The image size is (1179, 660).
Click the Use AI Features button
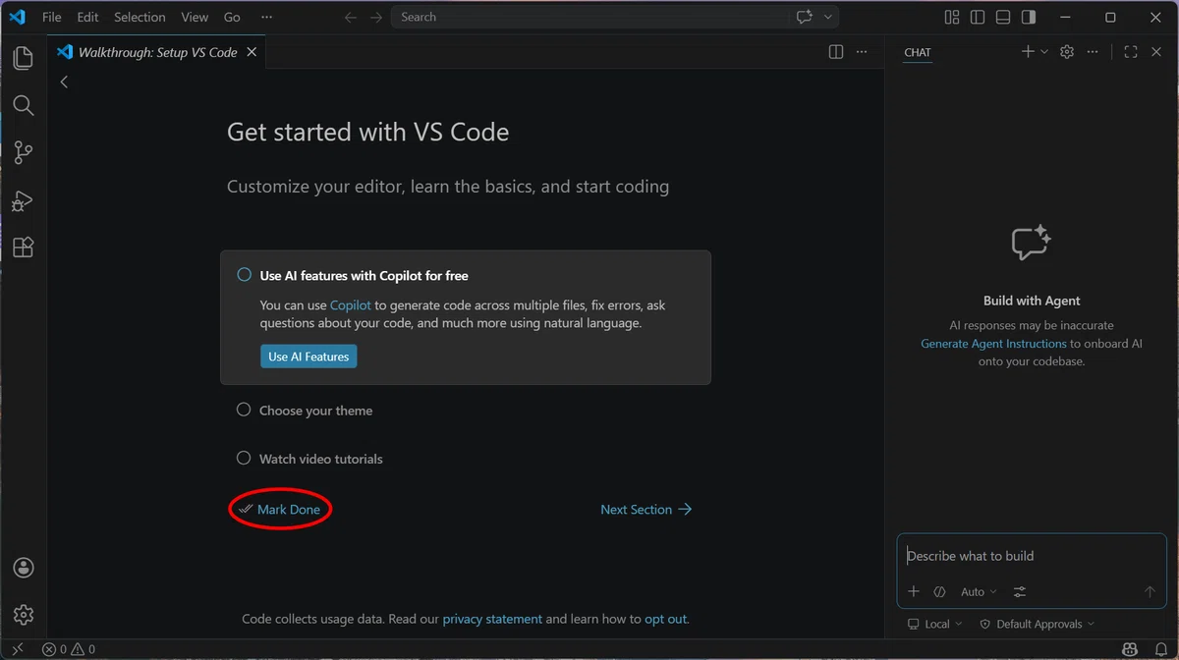pyautogui.click(x=309, y=357)
